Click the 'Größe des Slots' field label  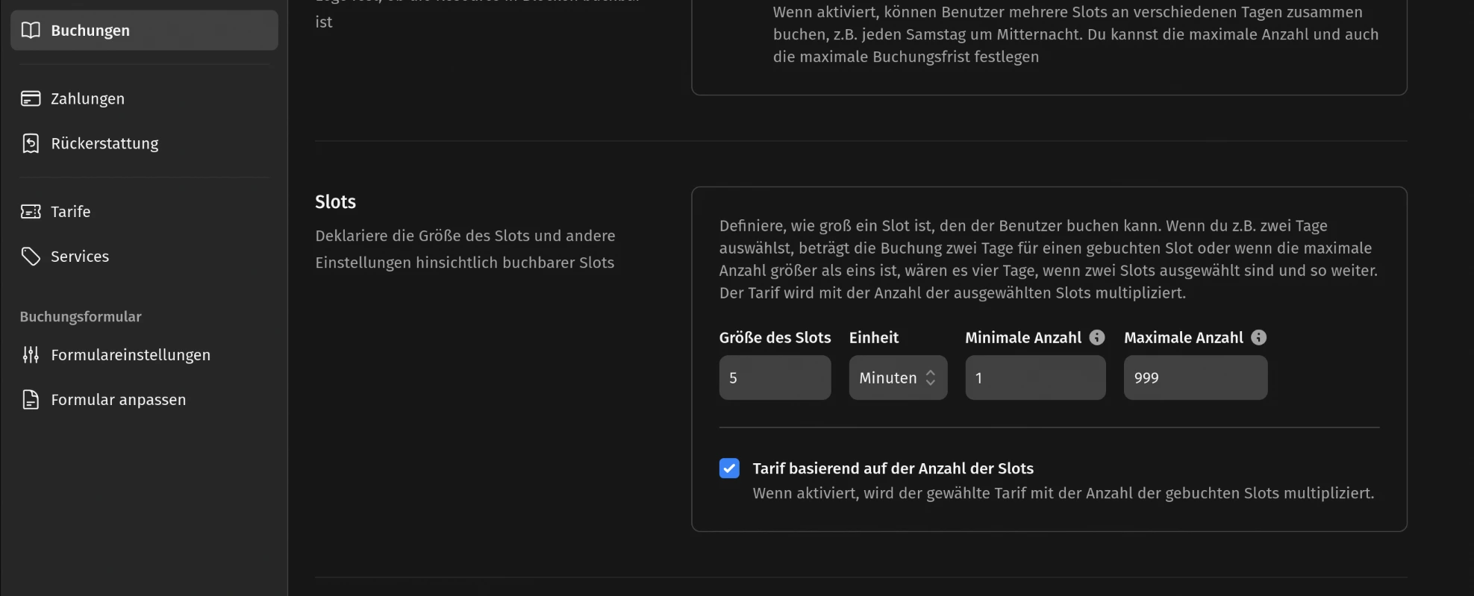click(775, 338)
